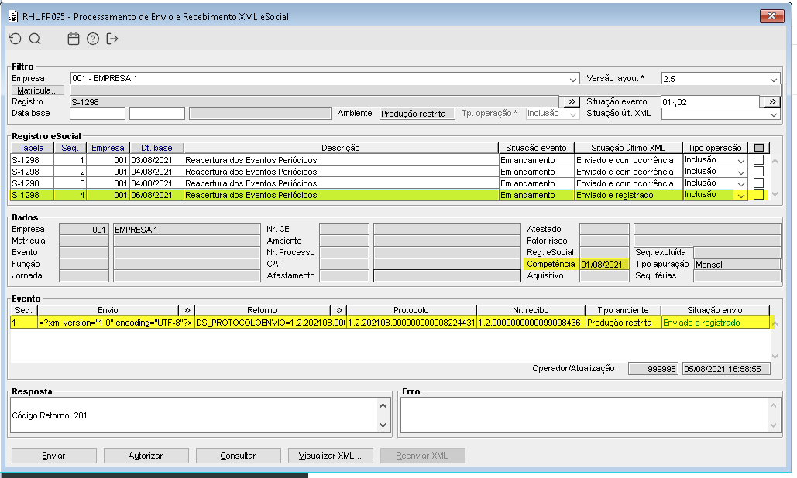
Task: Click Operador field showing 999998
Action: pos(653,369)
